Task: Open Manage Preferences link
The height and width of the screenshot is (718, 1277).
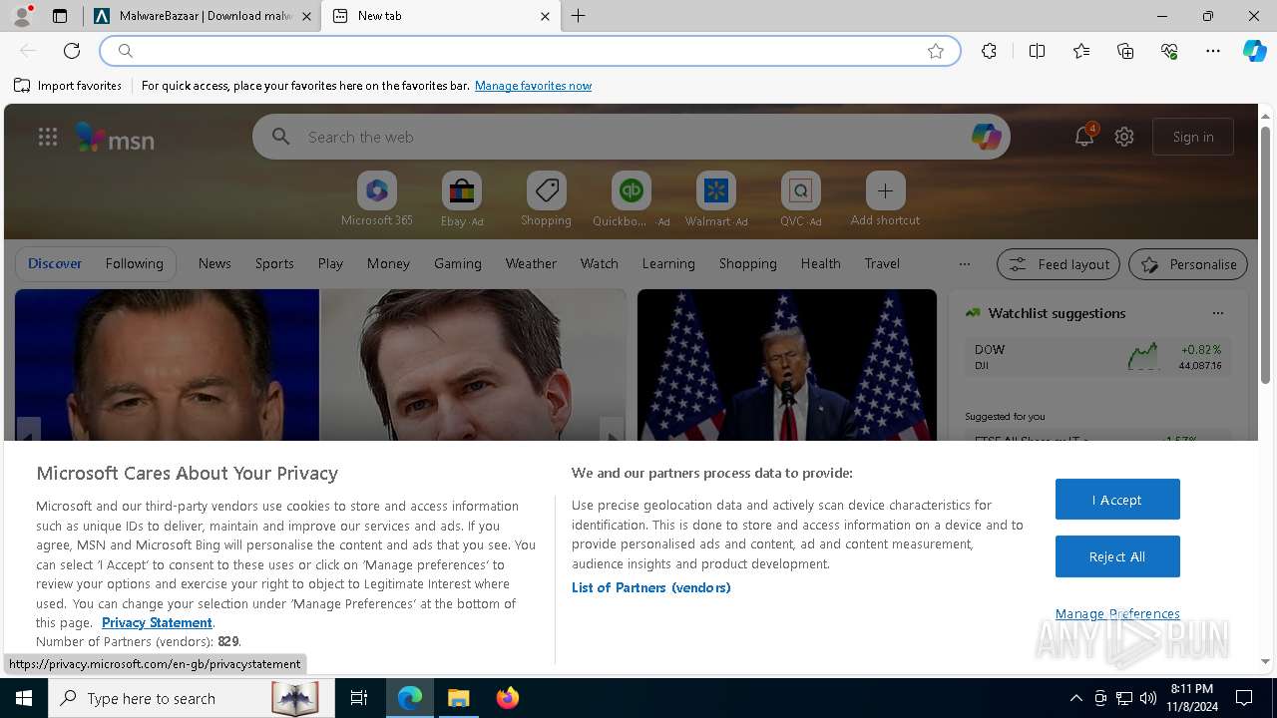Action: click(1117, 613)
